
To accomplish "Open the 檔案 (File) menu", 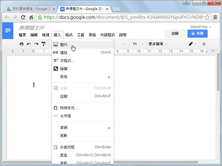I will (22, 35).
